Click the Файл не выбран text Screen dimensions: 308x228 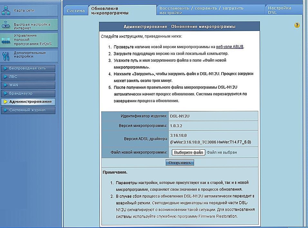click(222, 152)
